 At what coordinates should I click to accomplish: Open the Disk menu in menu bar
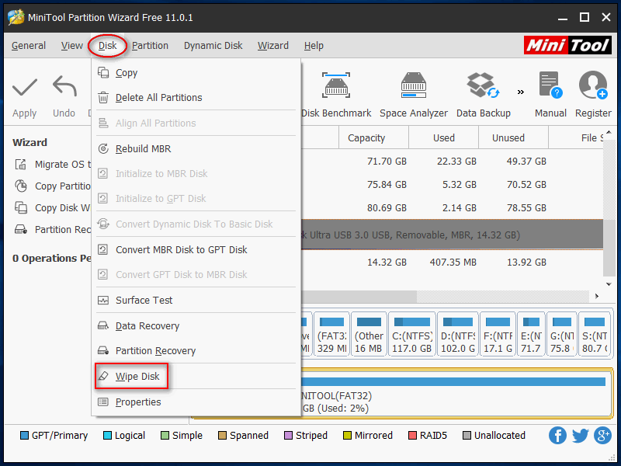(107, 46)
